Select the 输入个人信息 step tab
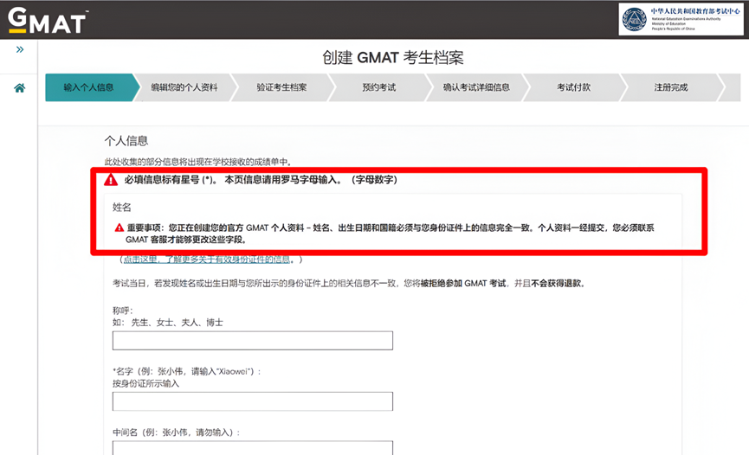This screenshot has width=749, height=455. [89, 87]
